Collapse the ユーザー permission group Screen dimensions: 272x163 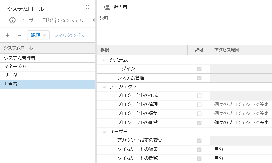[104, 132]
